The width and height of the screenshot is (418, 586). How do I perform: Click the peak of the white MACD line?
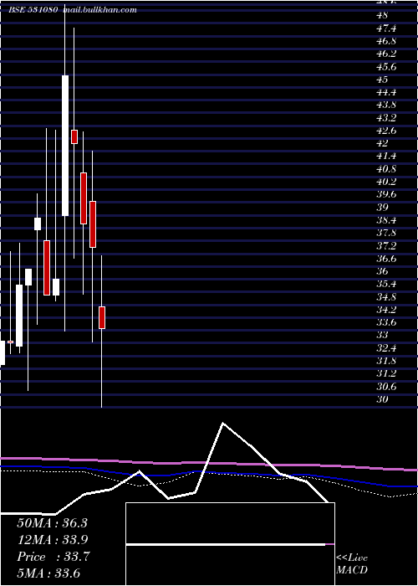click(223, 423)
